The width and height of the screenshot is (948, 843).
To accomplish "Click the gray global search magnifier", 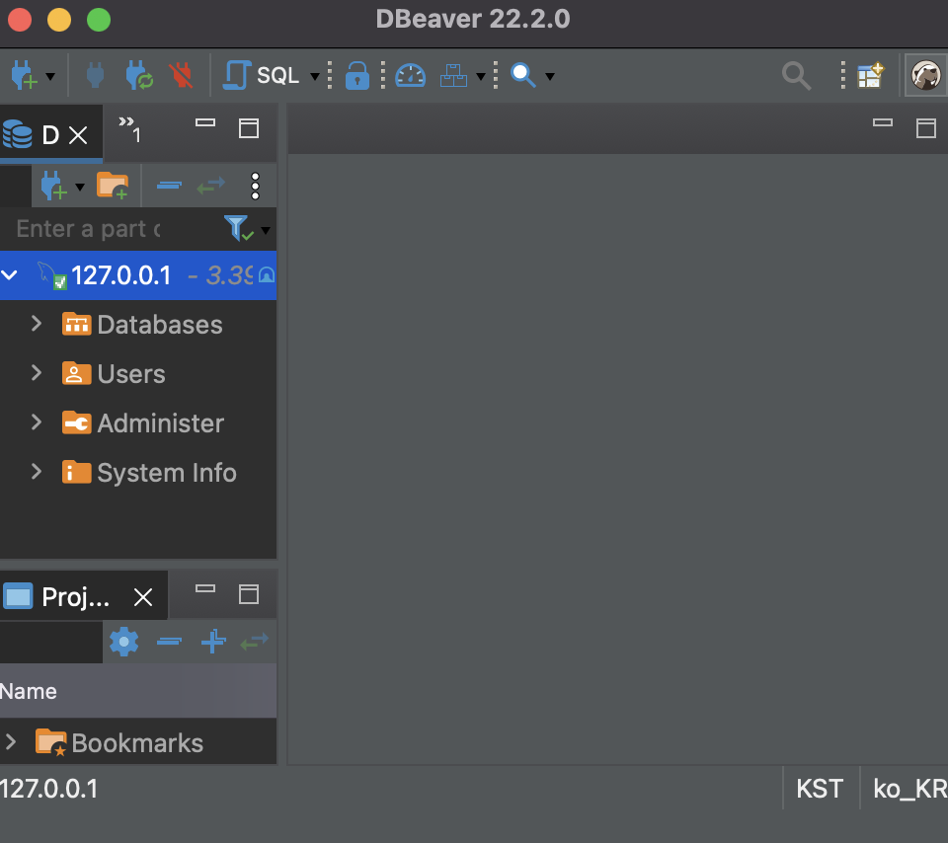I will (x=796, y=76).
